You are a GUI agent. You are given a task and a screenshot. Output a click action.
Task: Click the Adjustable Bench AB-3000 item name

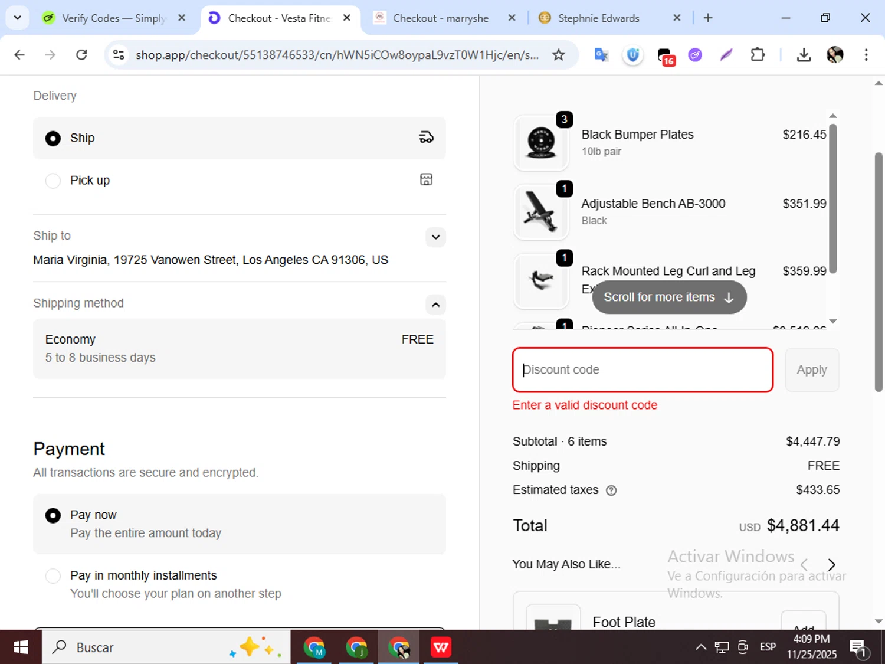[x=653, y=204]
